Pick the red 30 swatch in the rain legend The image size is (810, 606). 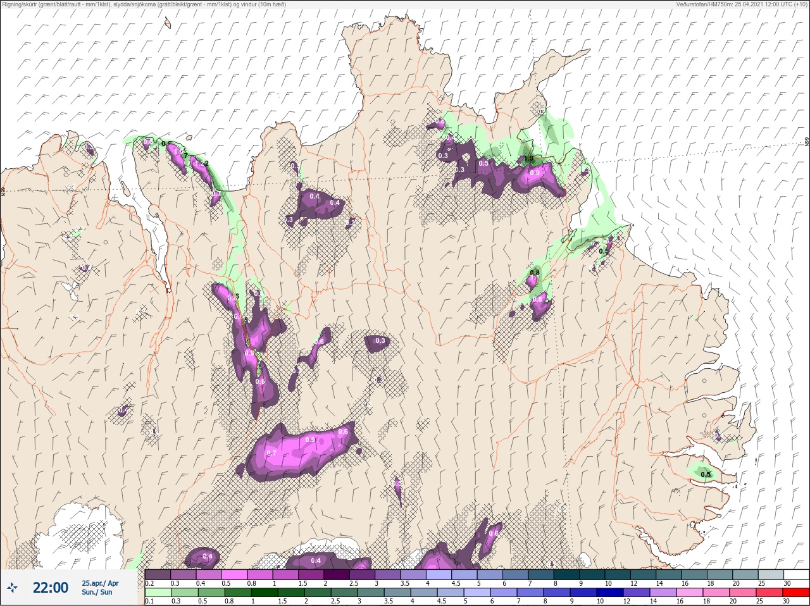pos(796,593)
